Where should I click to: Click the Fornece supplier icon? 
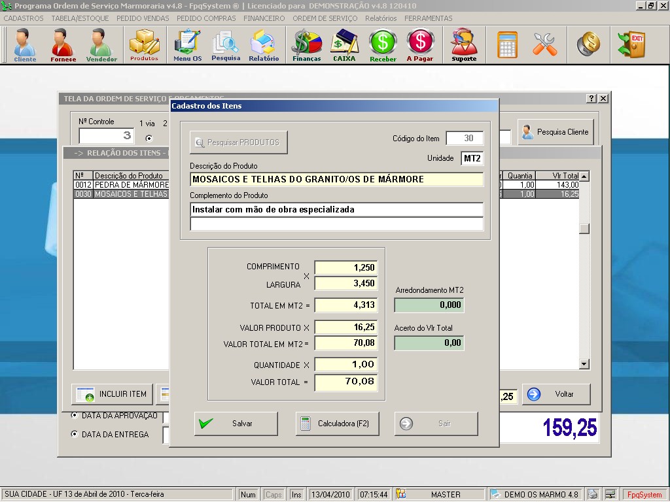(x=63, y=44)
